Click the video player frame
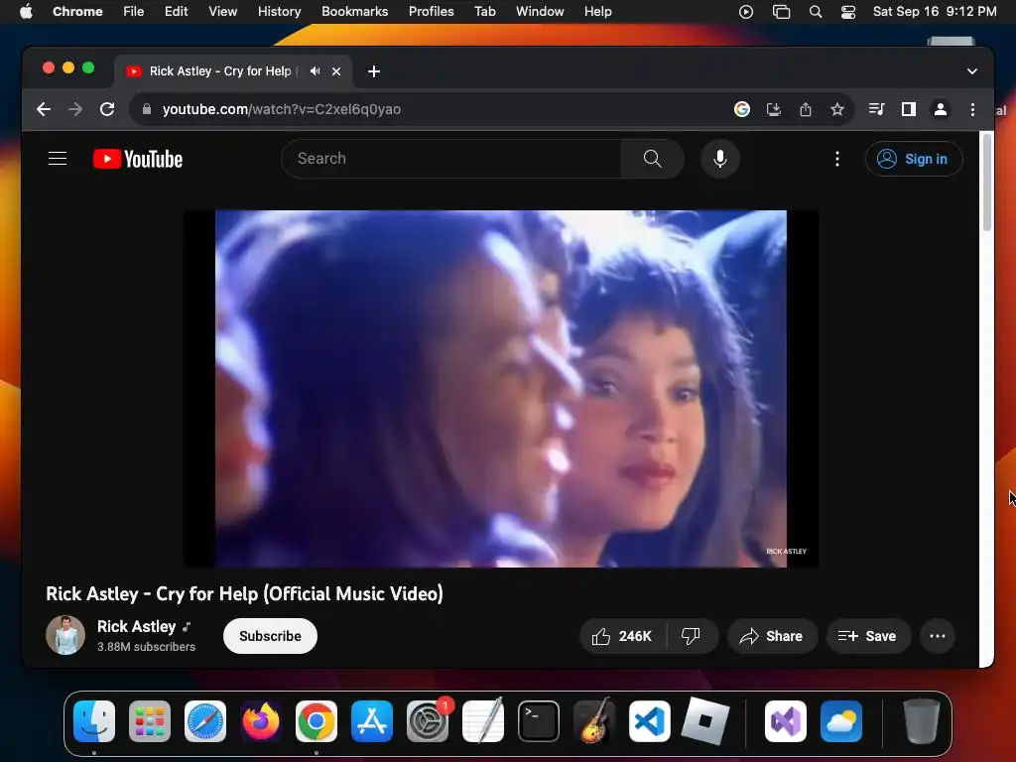 [x=501, y=389]
